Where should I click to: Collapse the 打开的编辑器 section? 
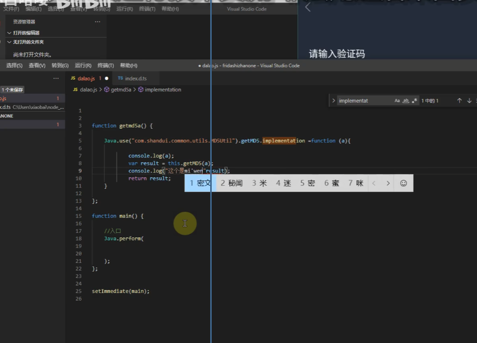click(26, 33)
